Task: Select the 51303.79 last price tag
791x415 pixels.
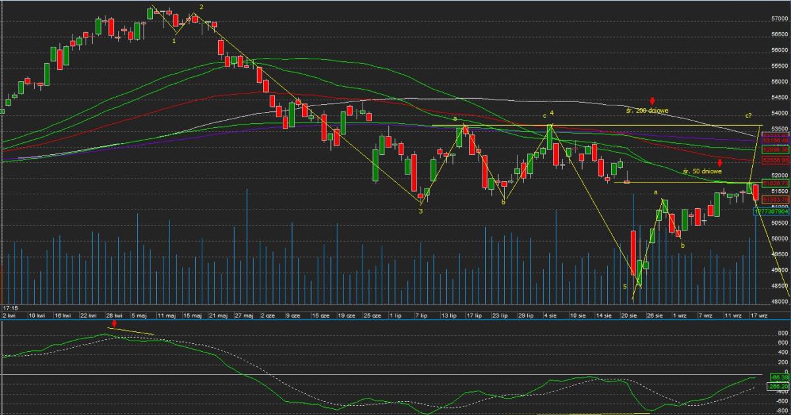Action: tap(775, 199)
